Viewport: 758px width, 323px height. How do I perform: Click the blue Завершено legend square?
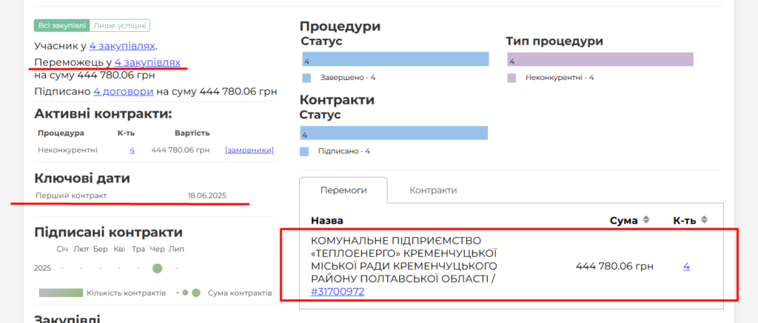point(306,77)
